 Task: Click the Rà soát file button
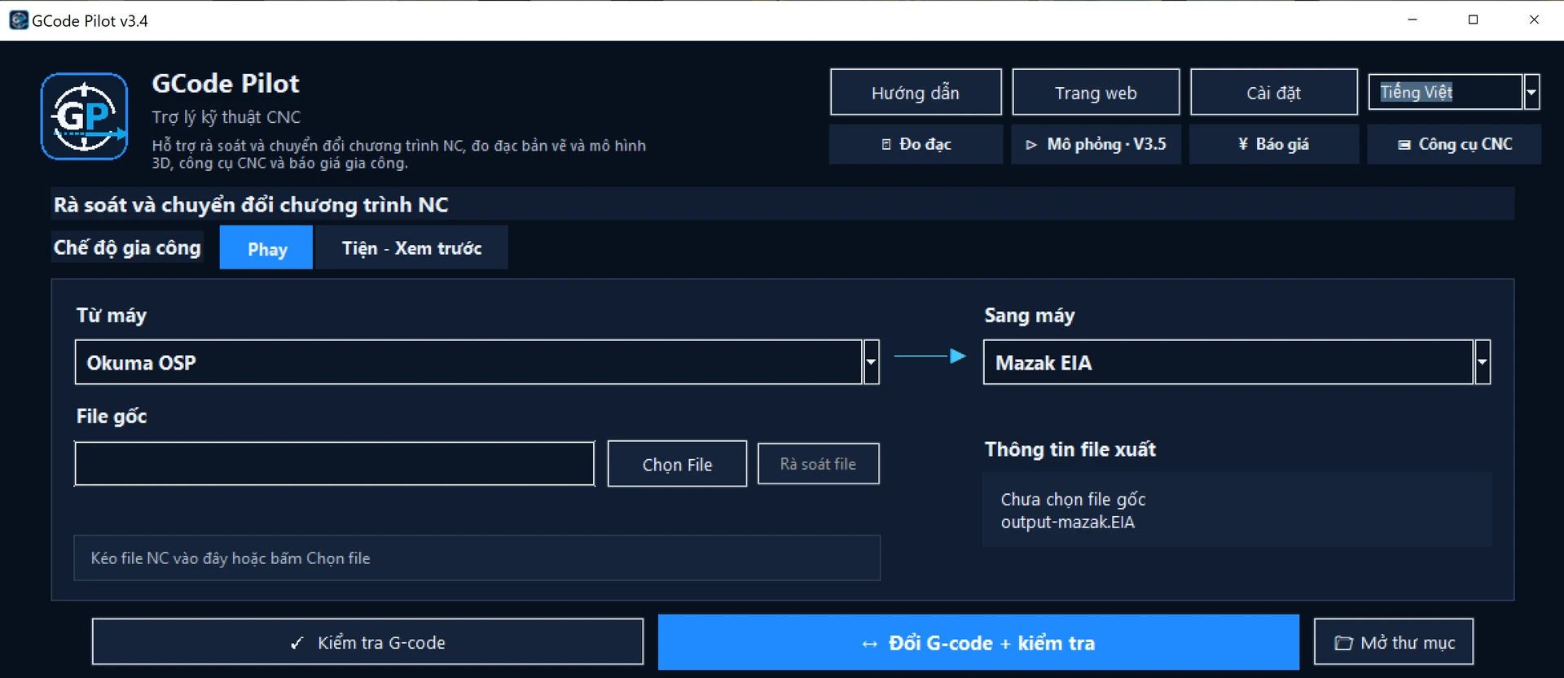click(x=818, y=464)
